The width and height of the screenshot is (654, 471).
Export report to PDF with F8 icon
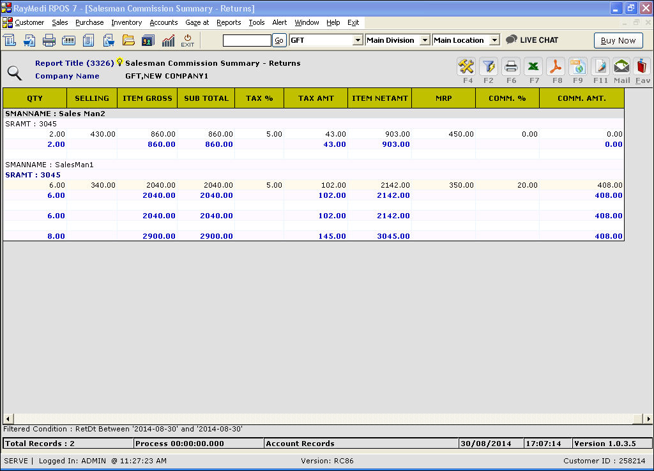556,66
